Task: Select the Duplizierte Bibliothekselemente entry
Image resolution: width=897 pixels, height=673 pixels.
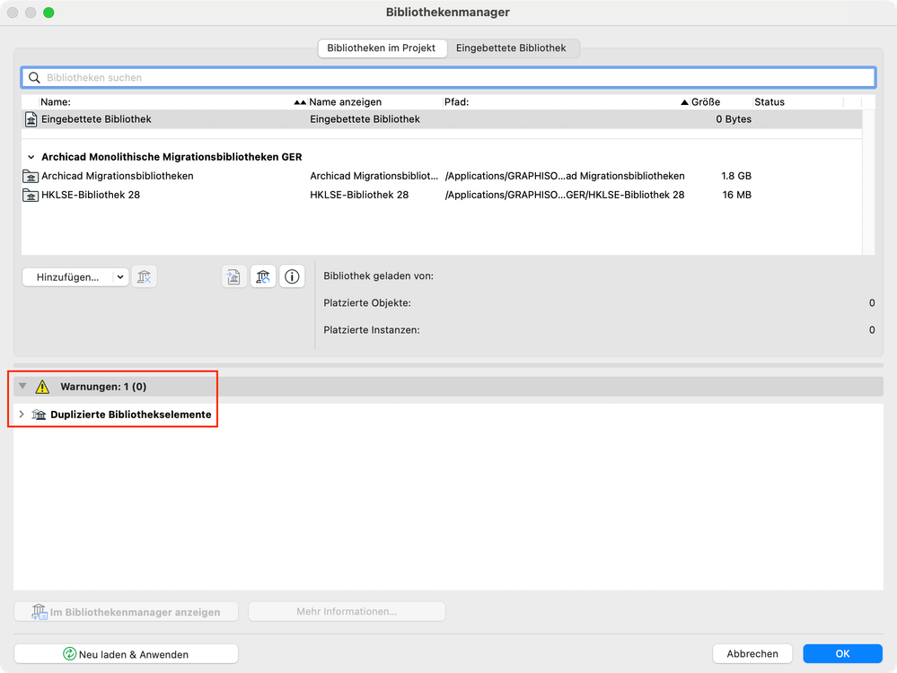Action: click(x=130, y=415)
